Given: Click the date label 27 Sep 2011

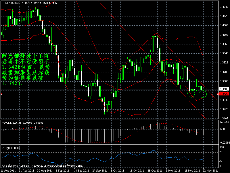Looking at the screenshot, I should point(100,171).
